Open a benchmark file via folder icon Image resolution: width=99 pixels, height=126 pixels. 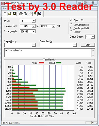(x=10, y=14)
